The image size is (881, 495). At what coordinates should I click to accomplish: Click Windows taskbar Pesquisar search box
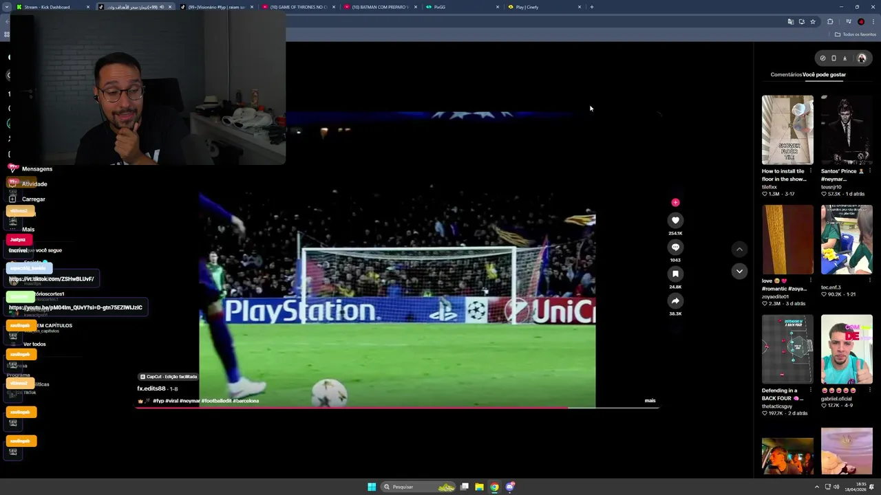(418, 487)
